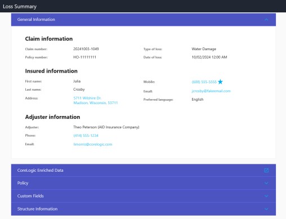Click the Structure Information header label
This screenshot has height=219, width=286.
[37, 209]
